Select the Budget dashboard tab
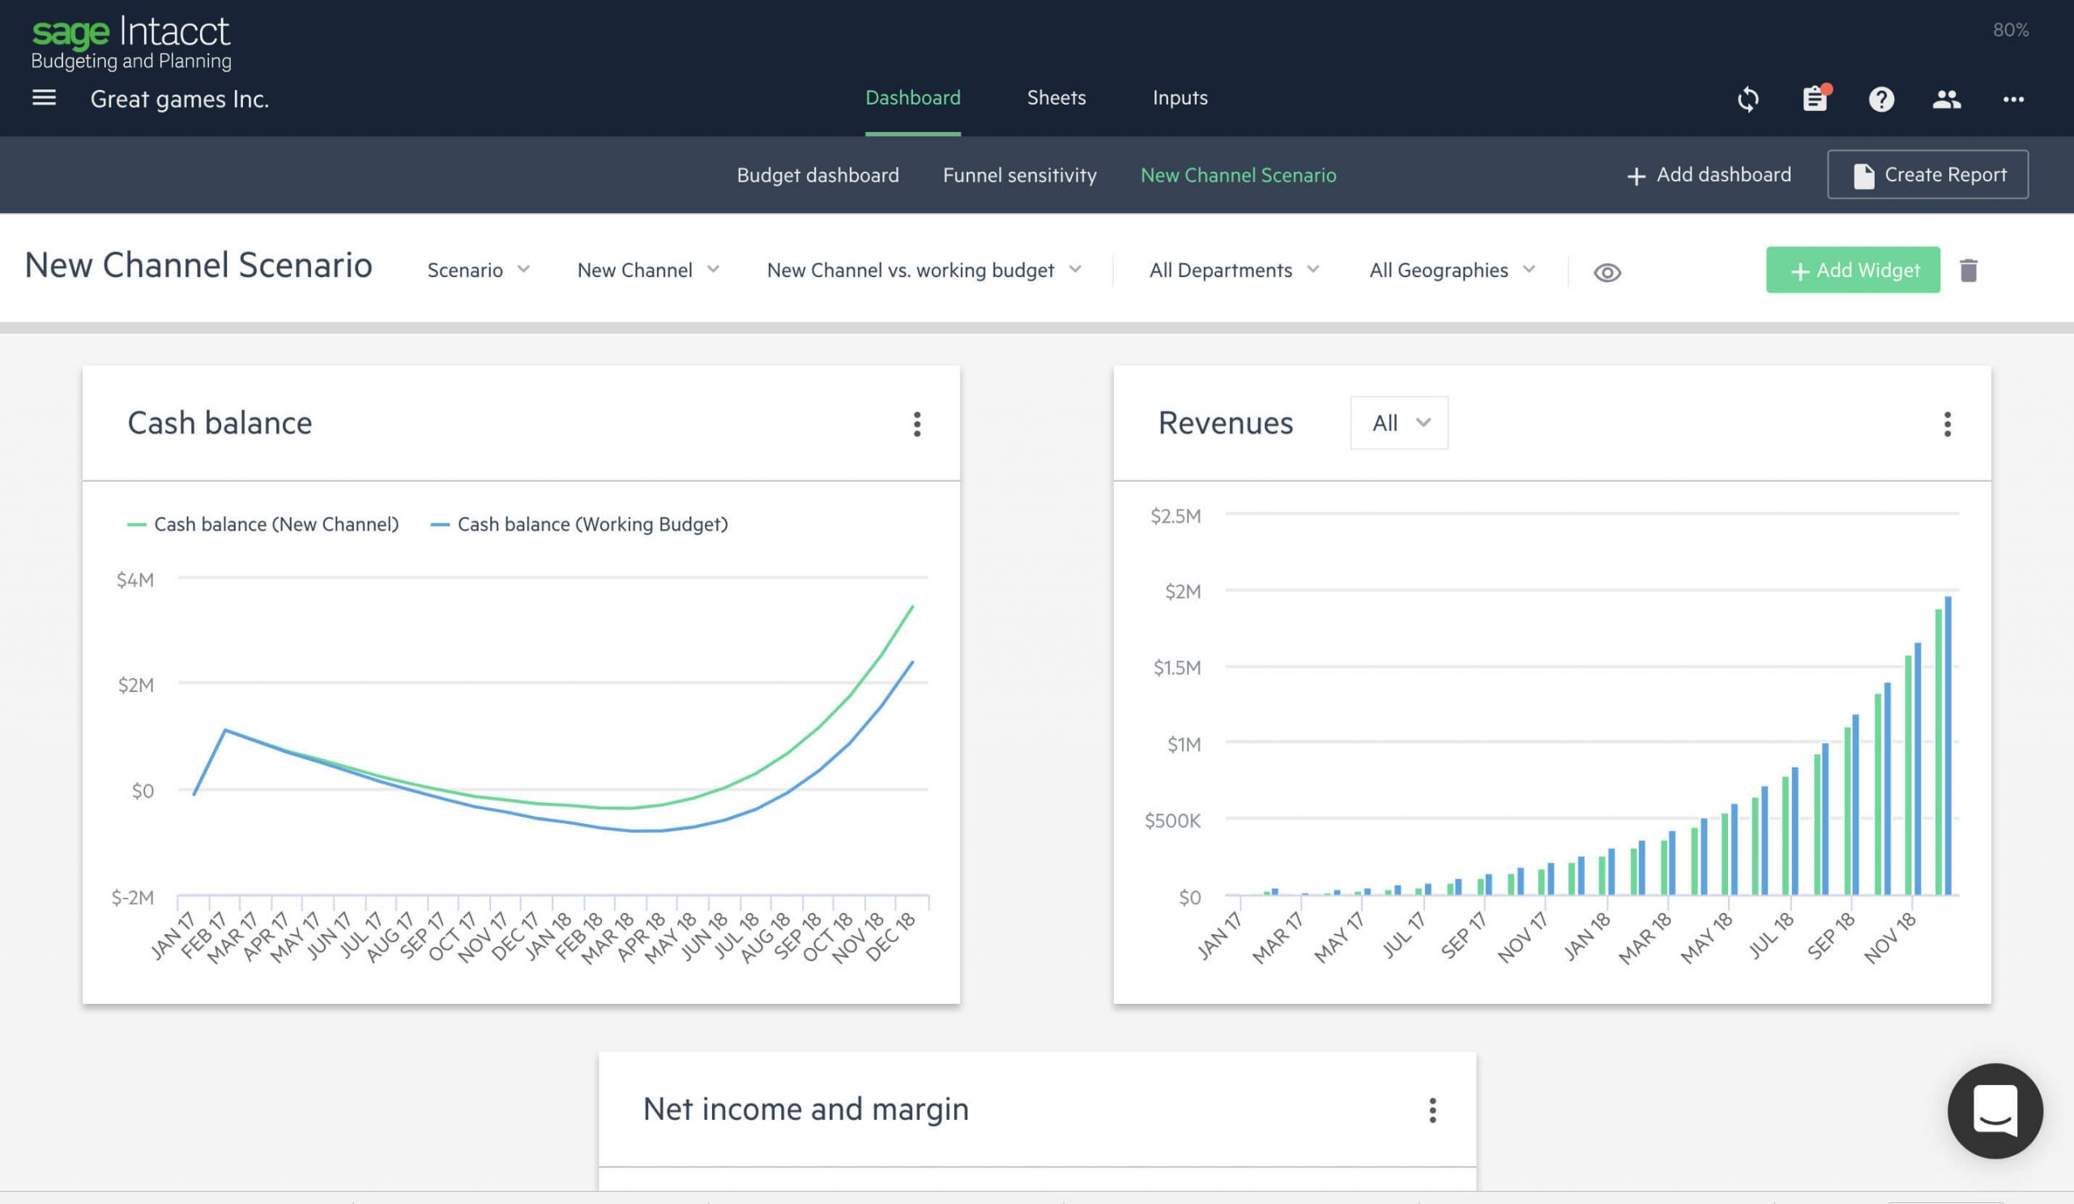The image size is (2074, 1204). click(817, 175)
